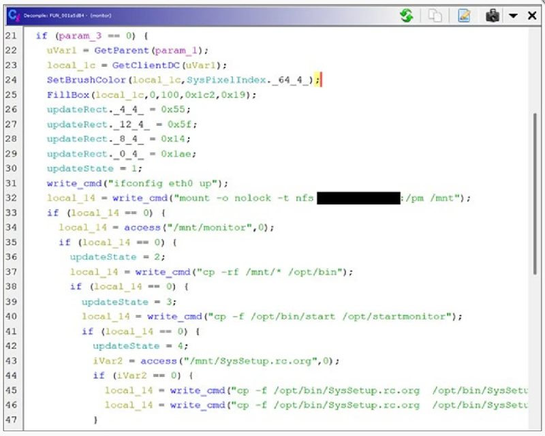The image size is (545, 436).
Task: Open the decompiler toolbar dropdown arrow menu
Action: pos(513,15)
